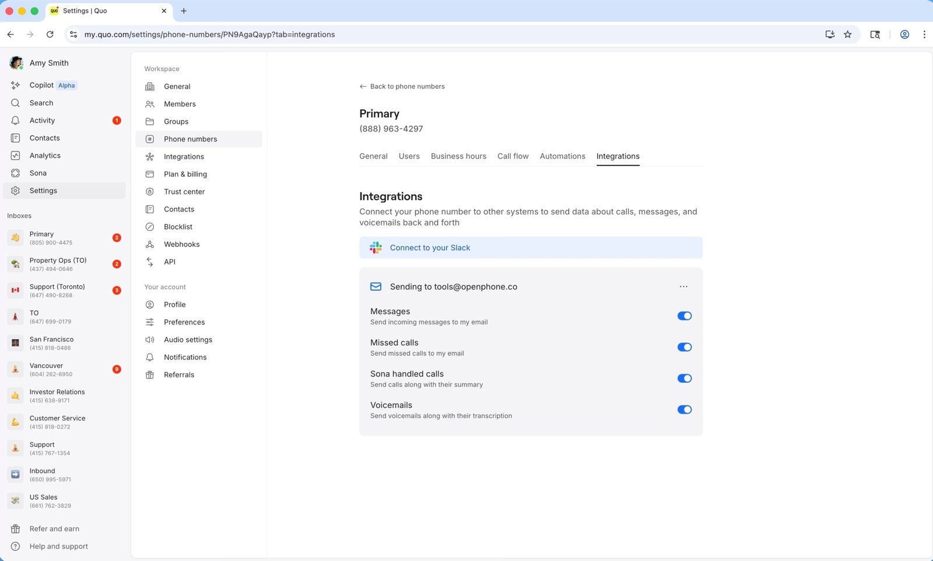
Task: Open Property Ops (TO) inbox
Action: (x=64, y=264)
